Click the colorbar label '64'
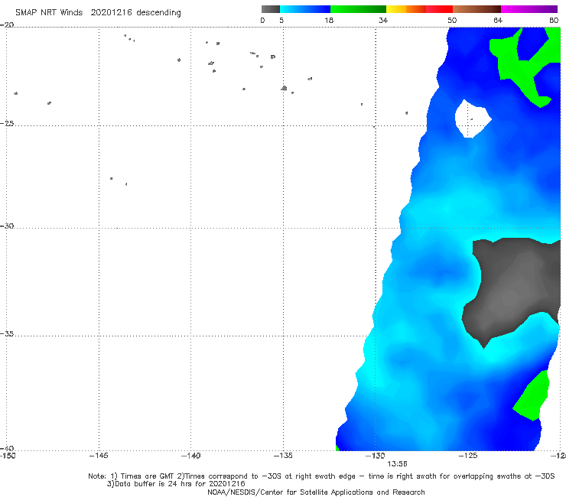 [x=498, y=20]
